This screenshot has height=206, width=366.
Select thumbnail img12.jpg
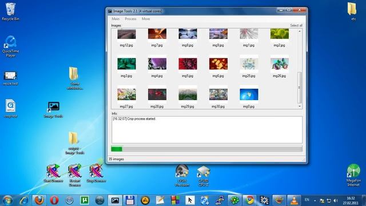coord(126,37)
